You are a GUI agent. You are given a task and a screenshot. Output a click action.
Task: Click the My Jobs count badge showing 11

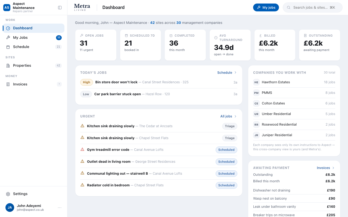pos(59,38)
